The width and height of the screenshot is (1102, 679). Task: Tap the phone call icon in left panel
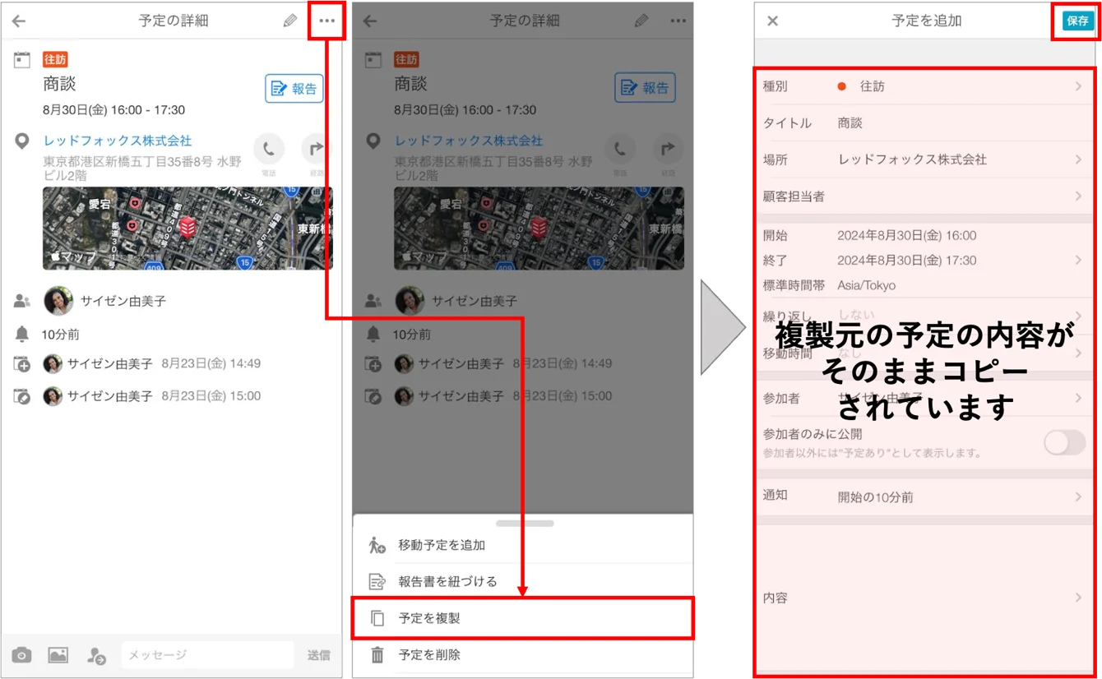pos(269,150)
